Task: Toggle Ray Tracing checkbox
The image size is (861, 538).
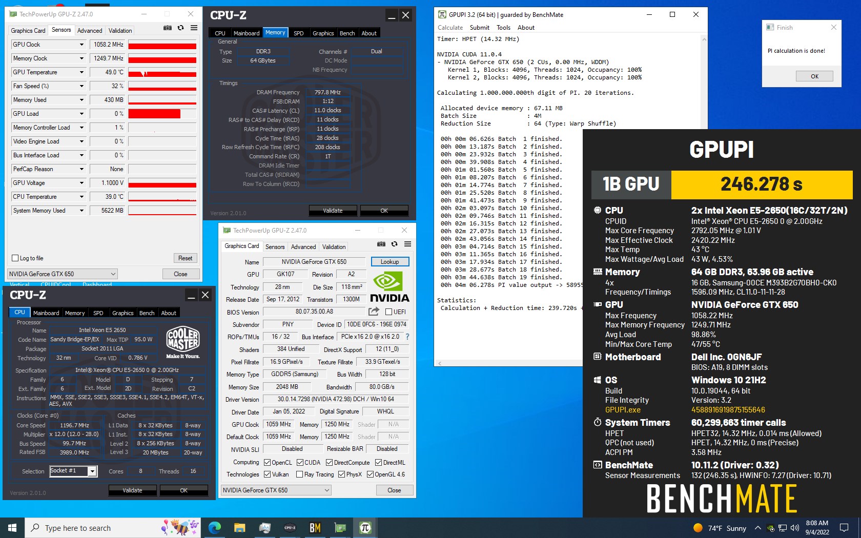Action: [x=299, y=474]
